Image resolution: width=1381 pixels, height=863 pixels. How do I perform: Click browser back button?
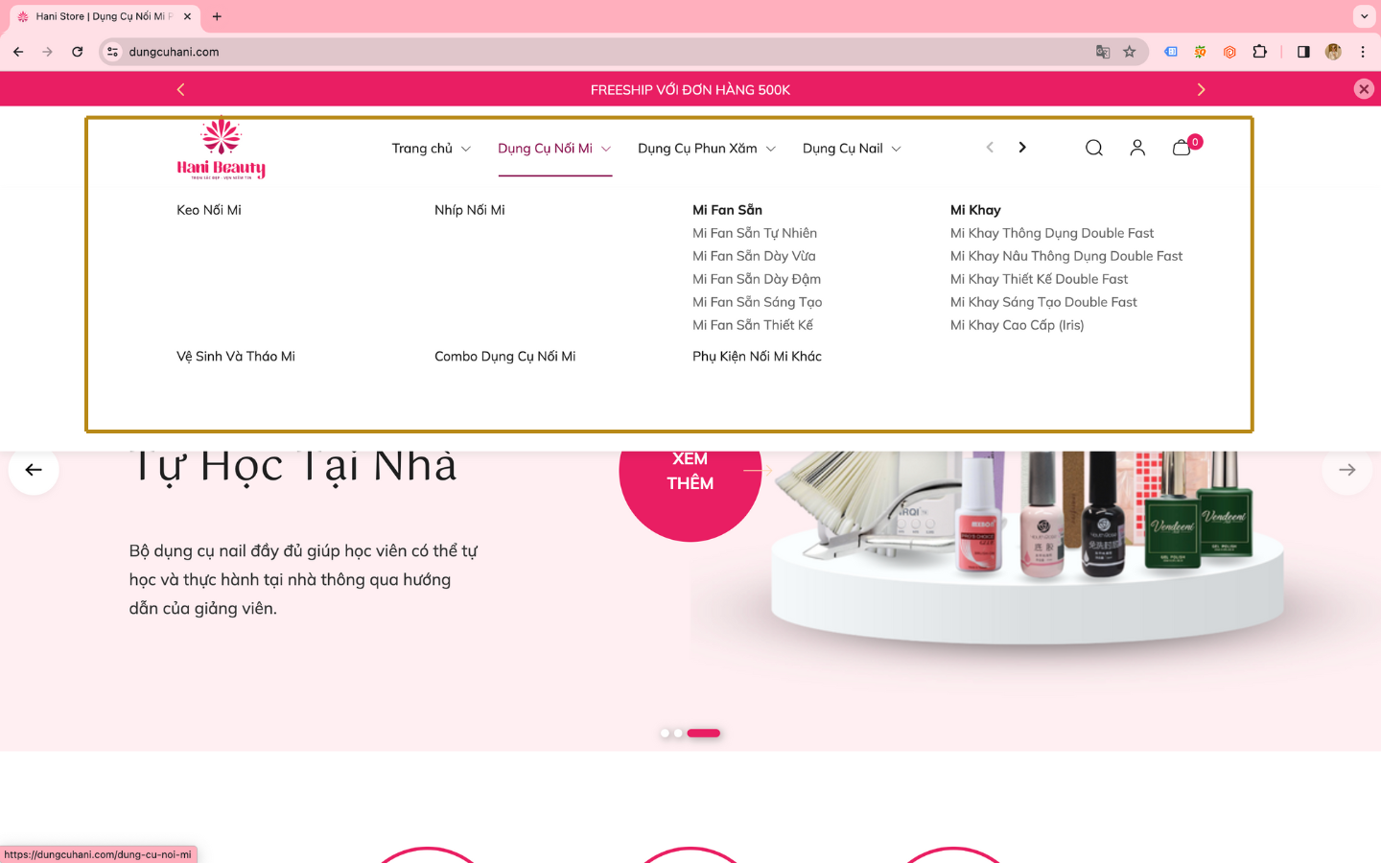[x=18, y=52]
